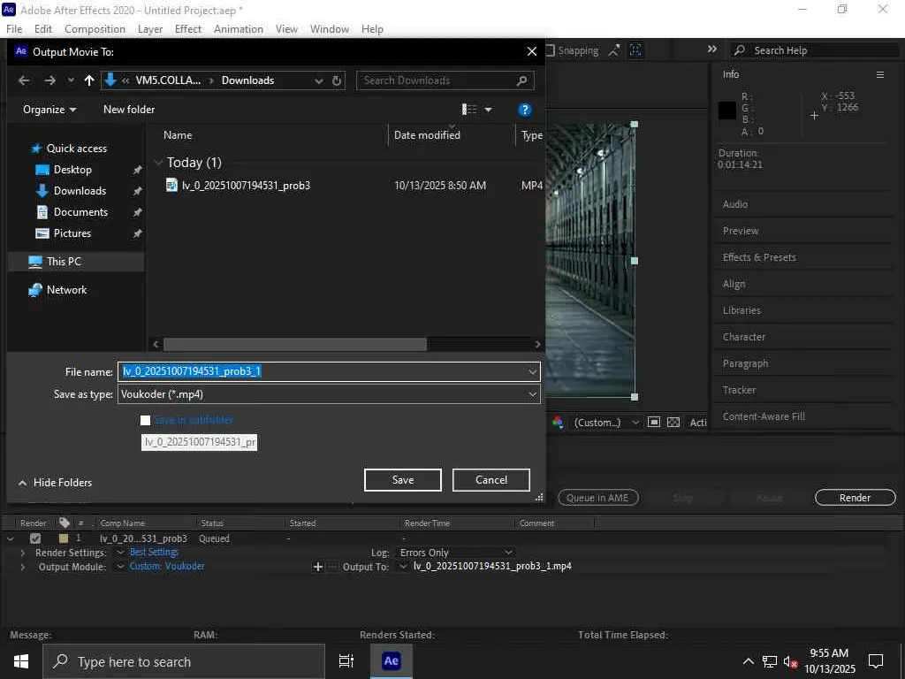
Task: Open the Save as type dropdown
Action: tap(532, 394)
